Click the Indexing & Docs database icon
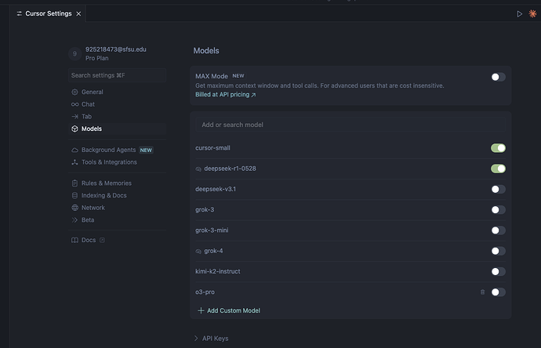Image resolution: width=541 pixels, height=348 pixels. click(74, 196)
